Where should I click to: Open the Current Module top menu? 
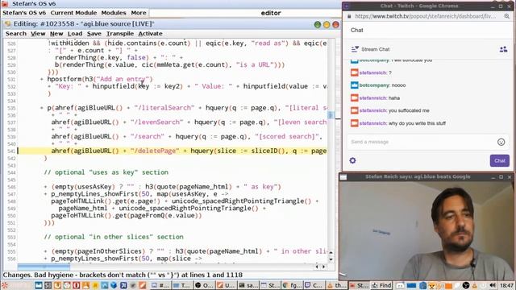click(x=73, y=13)
